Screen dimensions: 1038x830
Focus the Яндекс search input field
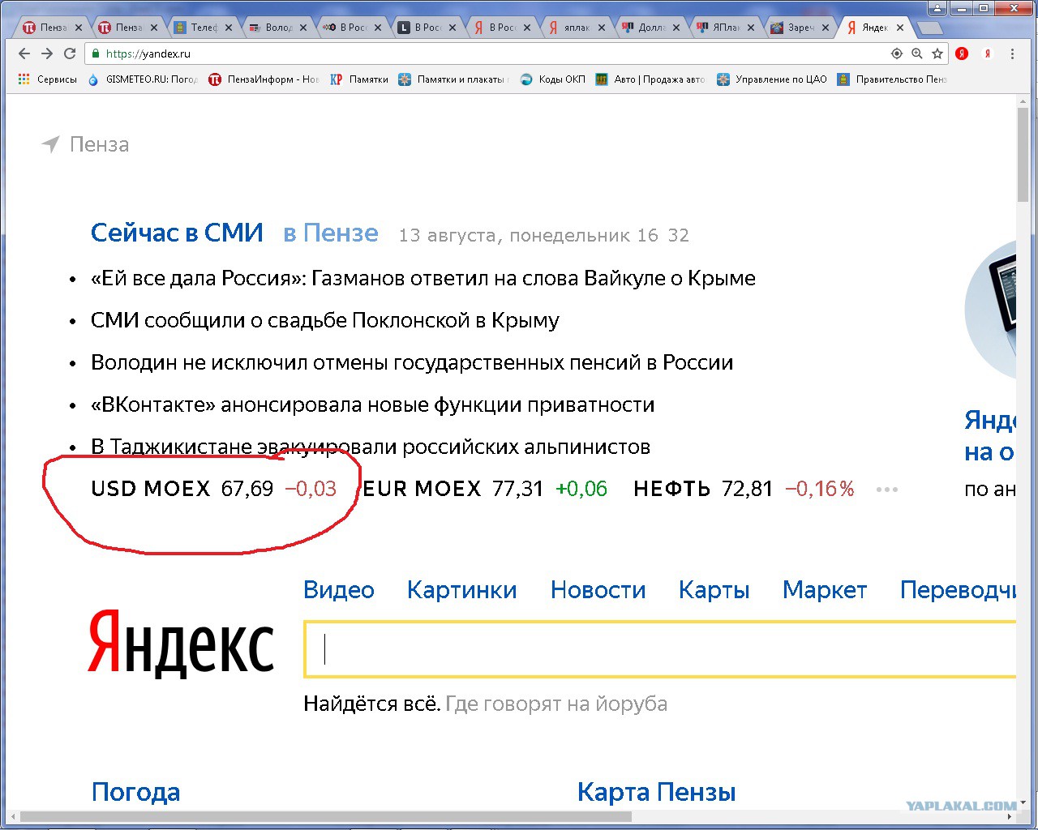click(x=660, y=649)
